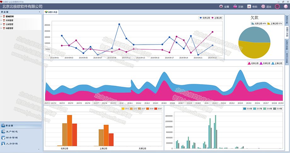This screenshot has height=153, width=290.
Task: Click the 退出 exit power icon
Action: pos(263,7)
